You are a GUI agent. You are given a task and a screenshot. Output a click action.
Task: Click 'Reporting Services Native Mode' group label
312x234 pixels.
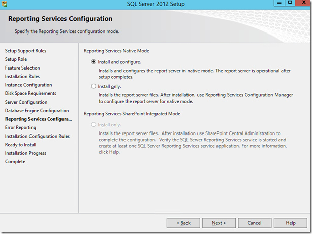[116, 51]
